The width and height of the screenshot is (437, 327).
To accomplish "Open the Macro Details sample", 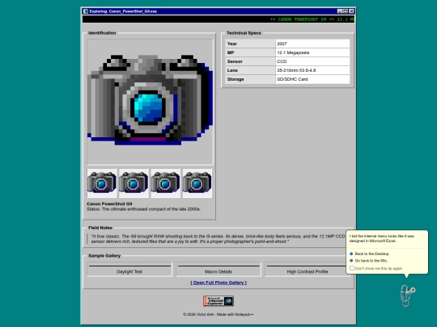I will (218, 270).
